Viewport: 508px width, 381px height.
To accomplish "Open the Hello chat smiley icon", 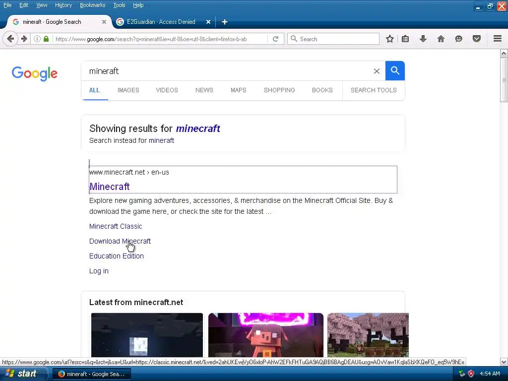I will click(x=459, y=39).
